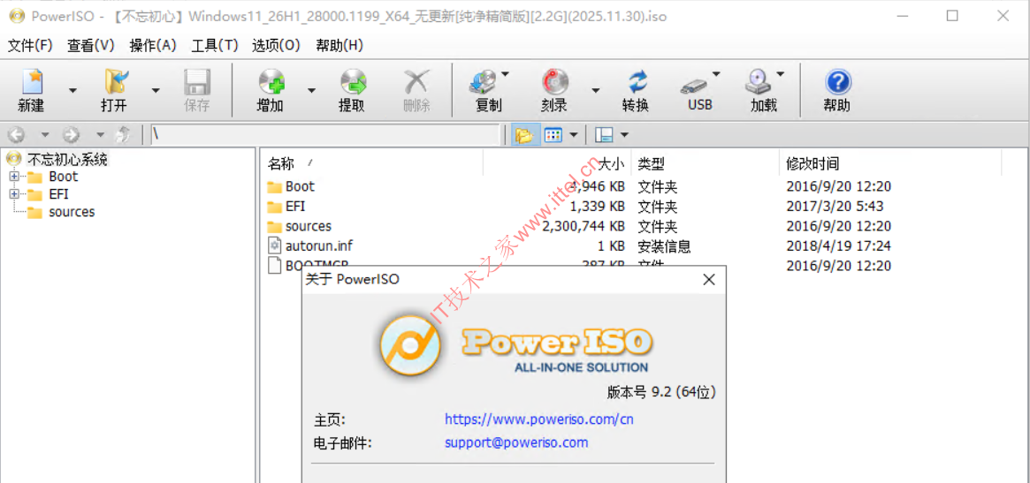Click the 增加 (Add files) icon
The width and height of the screenshot is (1030, 483).
click(271, 90)
